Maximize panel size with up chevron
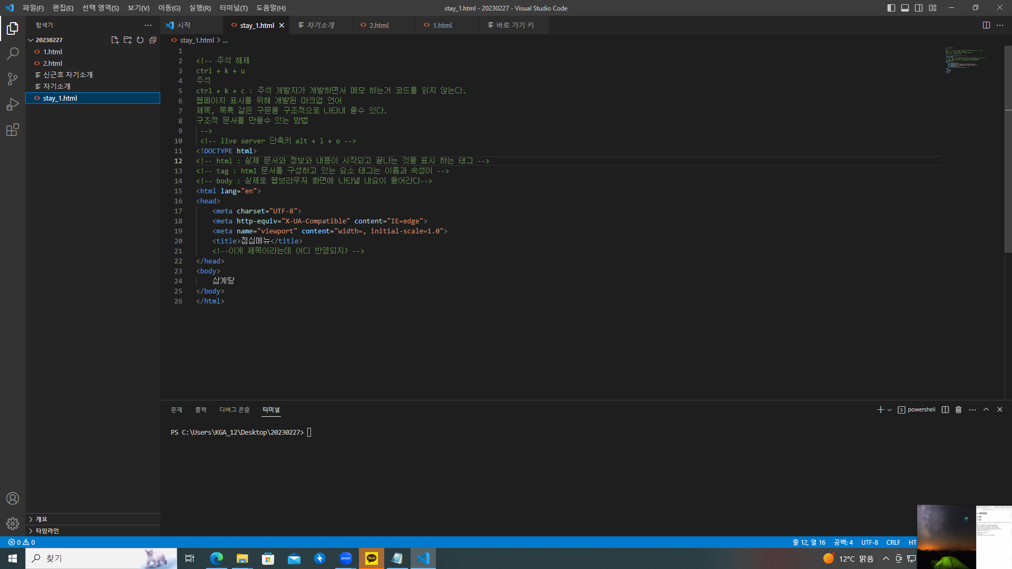The image size is (1012, 569). tap(986, 410)
